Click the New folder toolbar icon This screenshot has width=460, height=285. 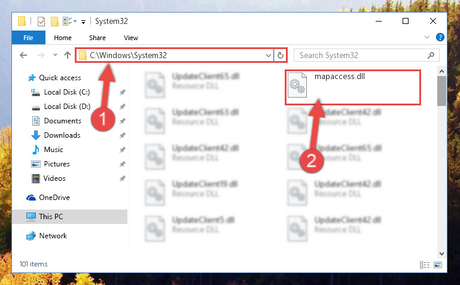pyautogui.click(x=54, y=22)
